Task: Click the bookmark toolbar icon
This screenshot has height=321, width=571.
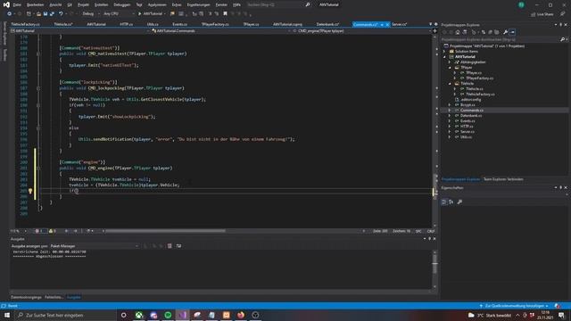Action: pyautogui.click(x=225, y=14)
